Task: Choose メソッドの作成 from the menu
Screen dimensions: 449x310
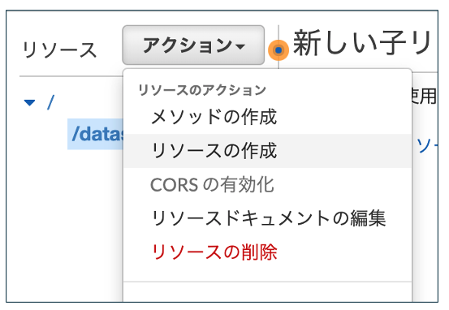Action: (214, 117)
